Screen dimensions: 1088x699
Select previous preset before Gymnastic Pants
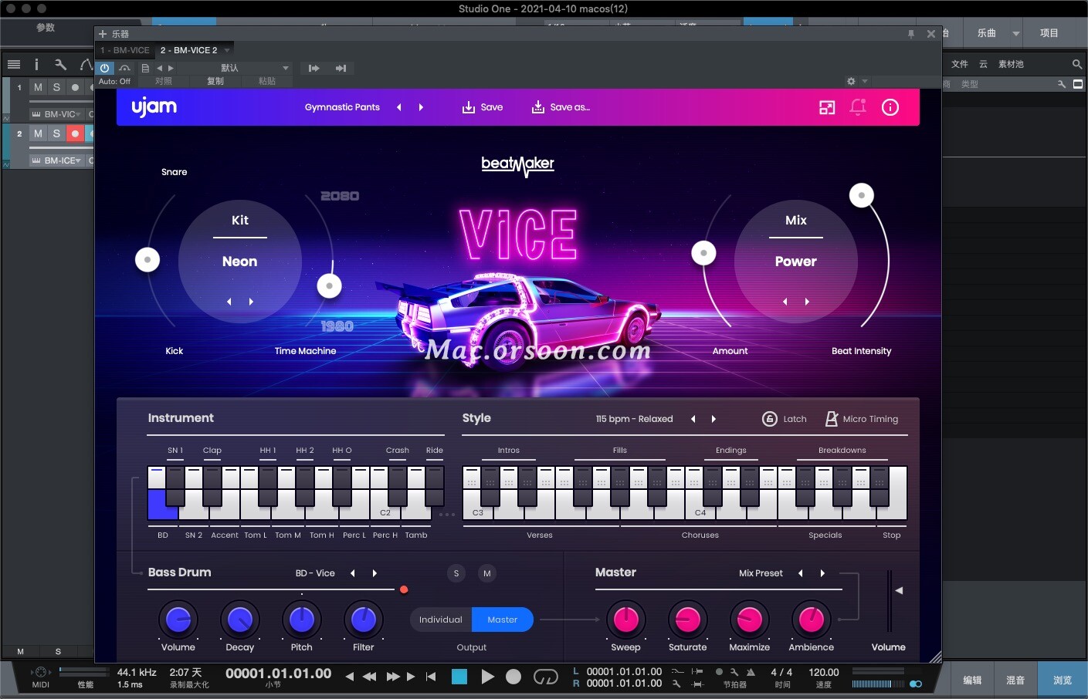coord(399,107)
